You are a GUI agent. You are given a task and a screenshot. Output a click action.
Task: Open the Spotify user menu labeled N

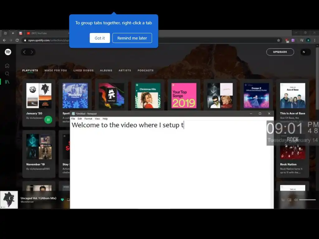tap(306, 52)
